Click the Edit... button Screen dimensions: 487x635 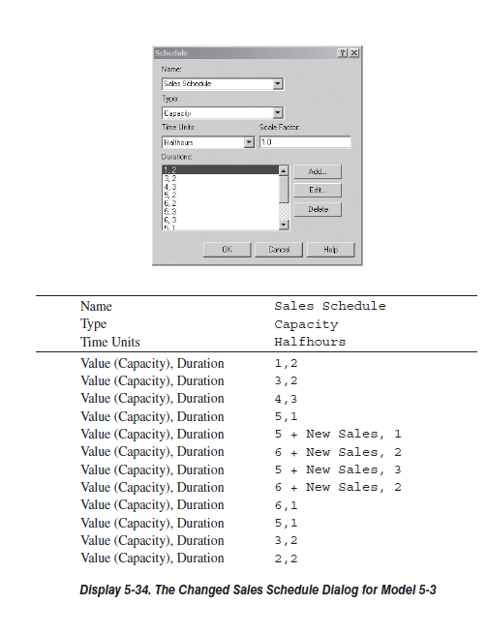point(318,190)
